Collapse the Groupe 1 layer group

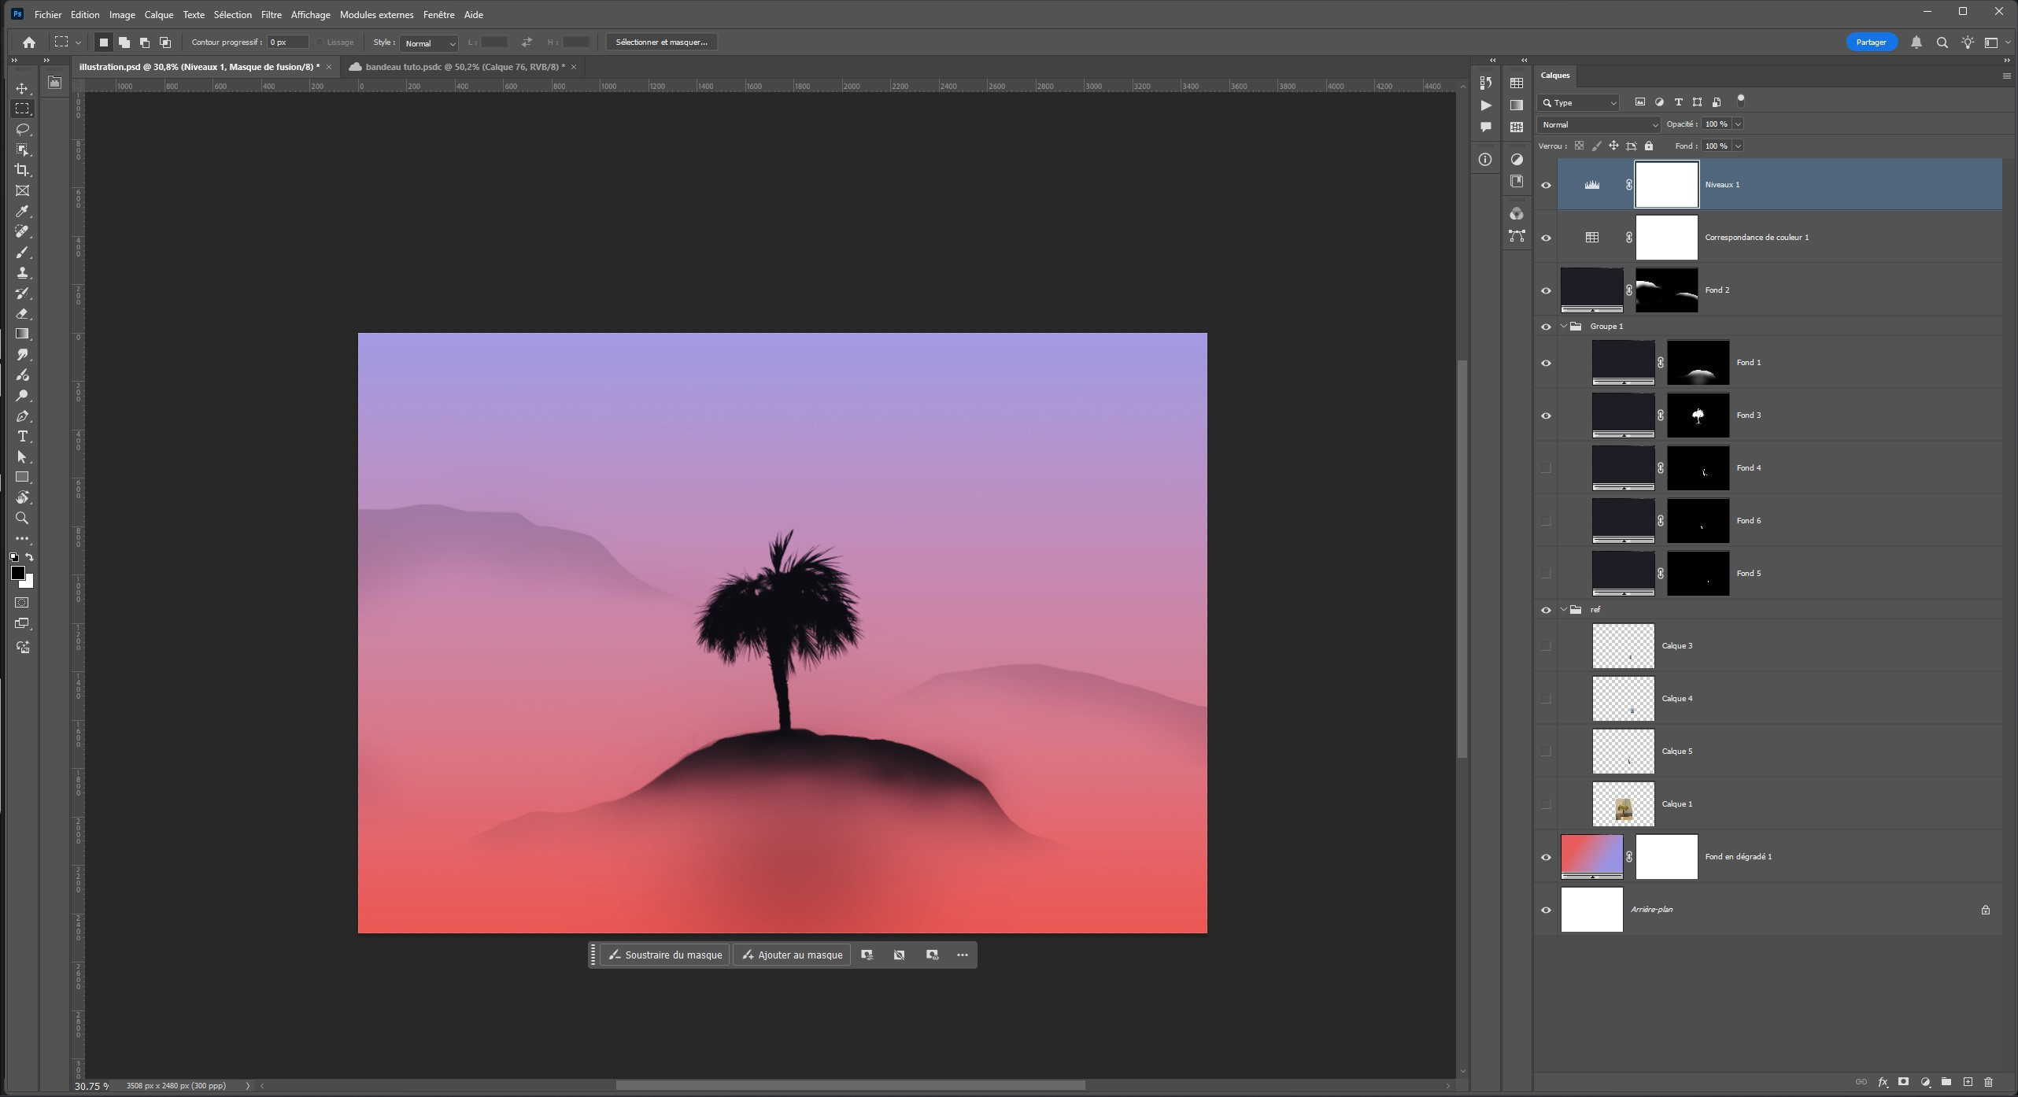point(1564,326)
